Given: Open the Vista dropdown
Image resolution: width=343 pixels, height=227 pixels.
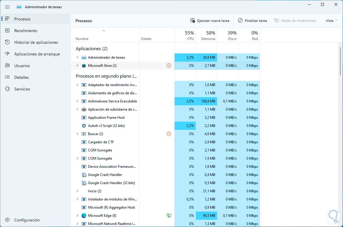Looking at the screenshot, I should coord(331,20).
